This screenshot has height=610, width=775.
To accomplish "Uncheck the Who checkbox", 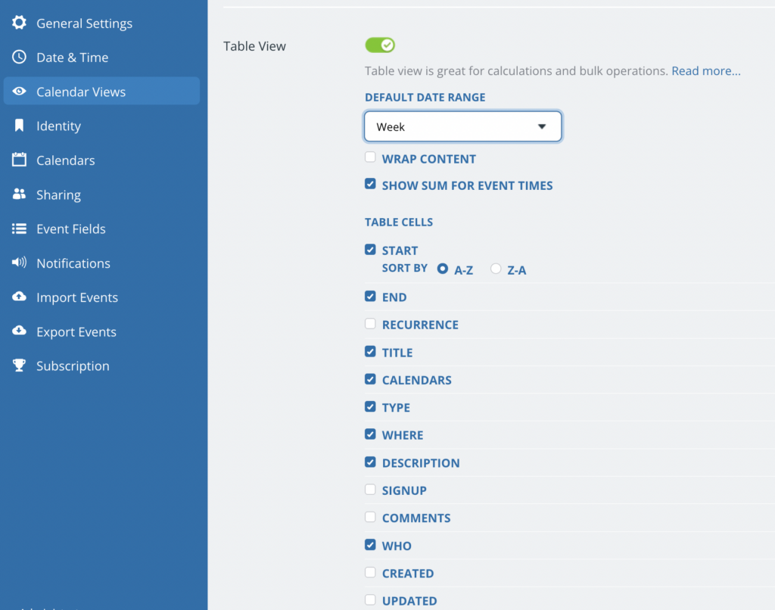I will pos(370,545).
